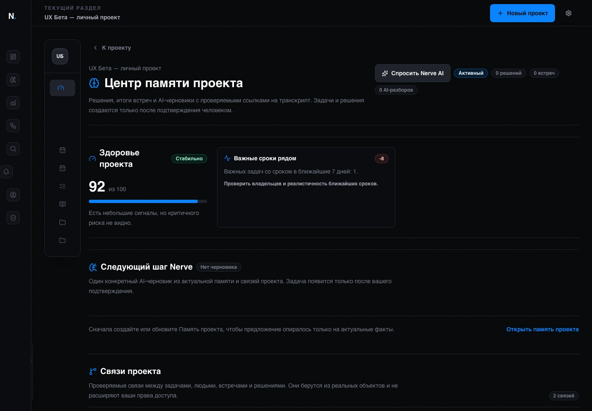Screen dimensions: 592x411
Task: Click the Центр памяти проекта heading
Action: click(x=173, y=83)
